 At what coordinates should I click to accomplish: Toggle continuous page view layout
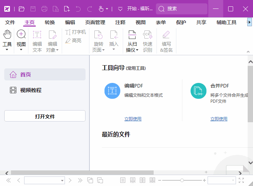[133, 180]
